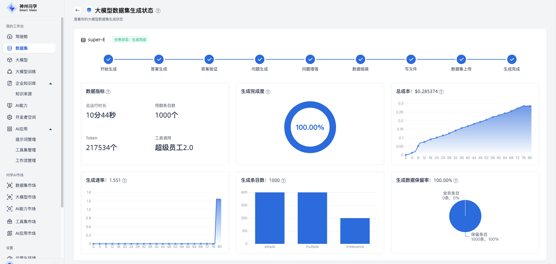Open AI应用市场 in the sidebar
Image resolution: width=556 pixels, height=264 pixels.
pos(30,233)
